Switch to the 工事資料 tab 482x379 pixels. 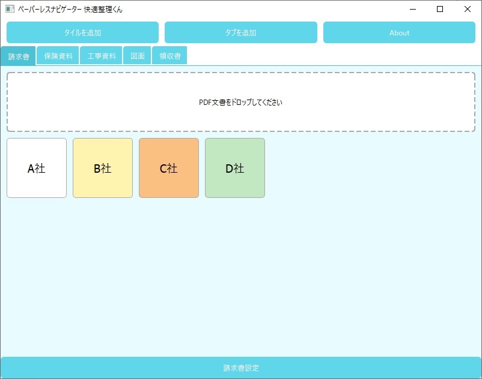(100, 55)
